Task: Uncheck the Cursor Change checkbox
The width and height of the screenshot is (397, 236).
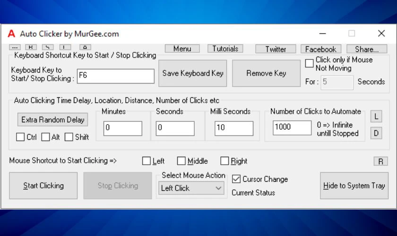Action: coord(236,179)
